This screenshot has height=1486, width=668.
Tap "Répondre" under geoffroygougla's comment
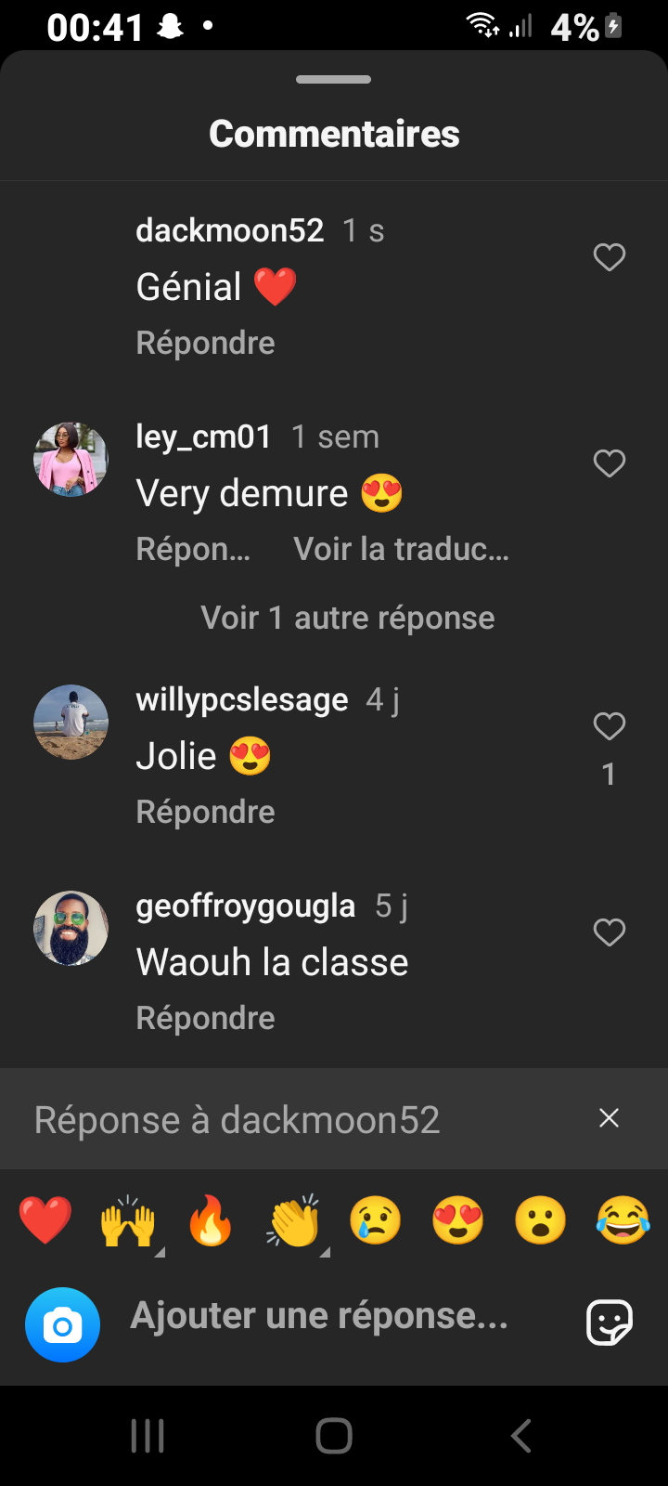pyautogui.click(x=206, y=1019)
